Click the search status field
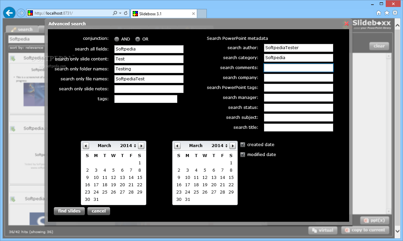Image resolution: width=403 pixels, height=241 pixels. point(299,108)
